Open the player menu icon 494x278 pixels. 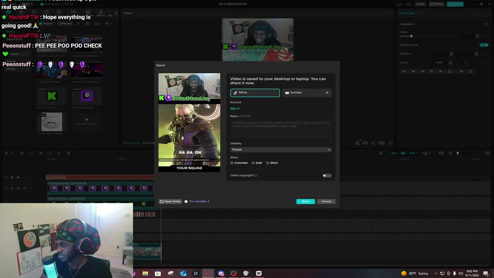click(x=389, y=13)
